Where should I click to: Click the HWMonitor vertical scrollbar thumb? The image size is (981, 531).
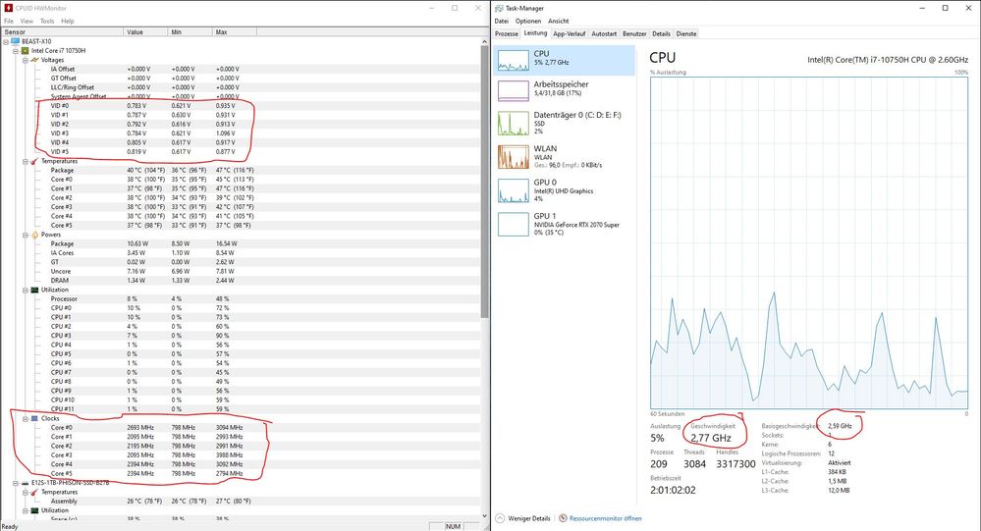pos(484,182)
